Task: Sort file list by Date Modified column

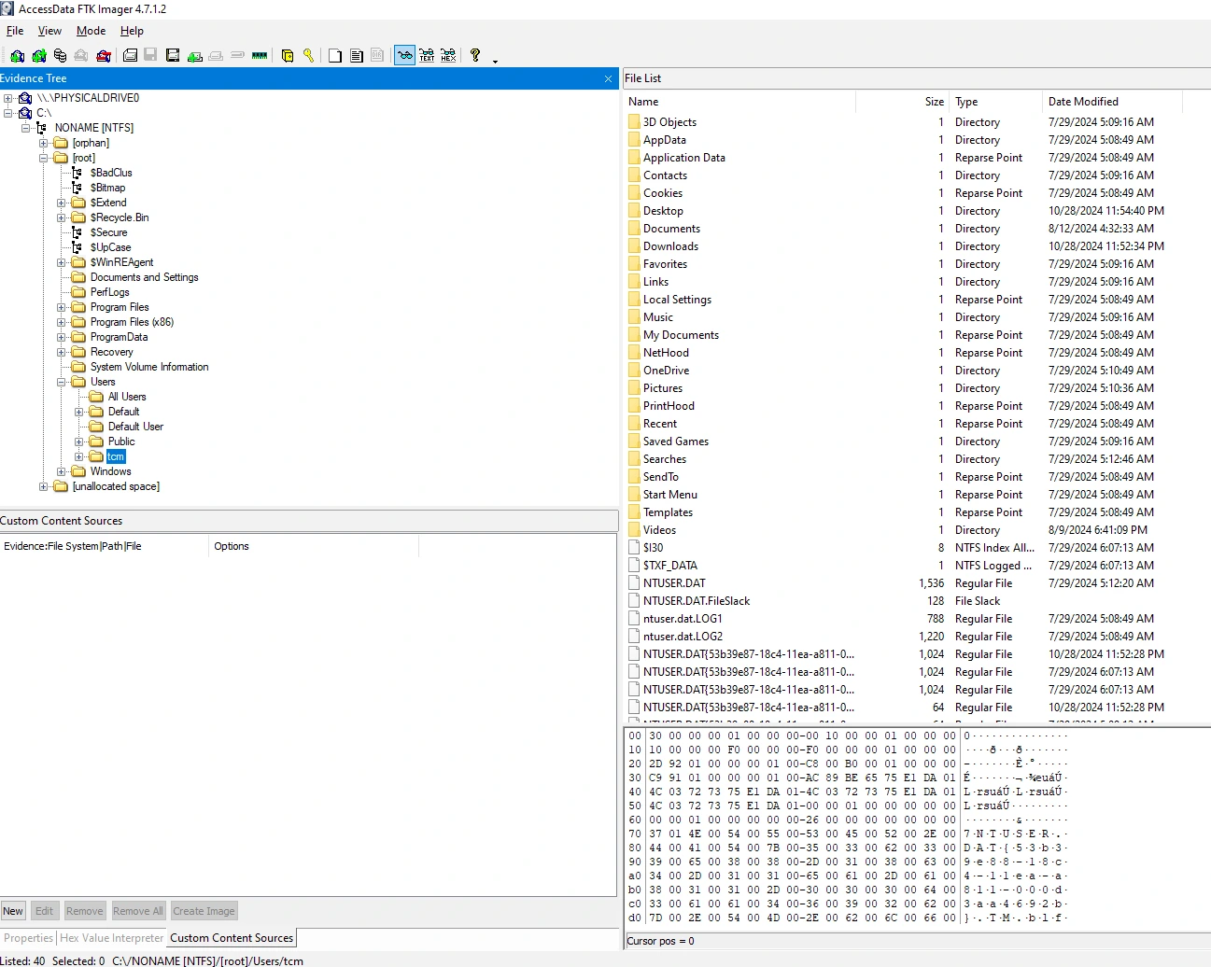Action: pos(1083,102)
